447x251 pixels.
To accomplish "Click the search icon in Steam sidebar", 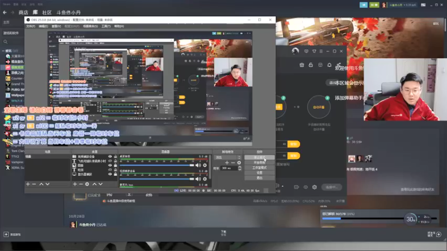I will pyautogui.click(x=6, y=42).
